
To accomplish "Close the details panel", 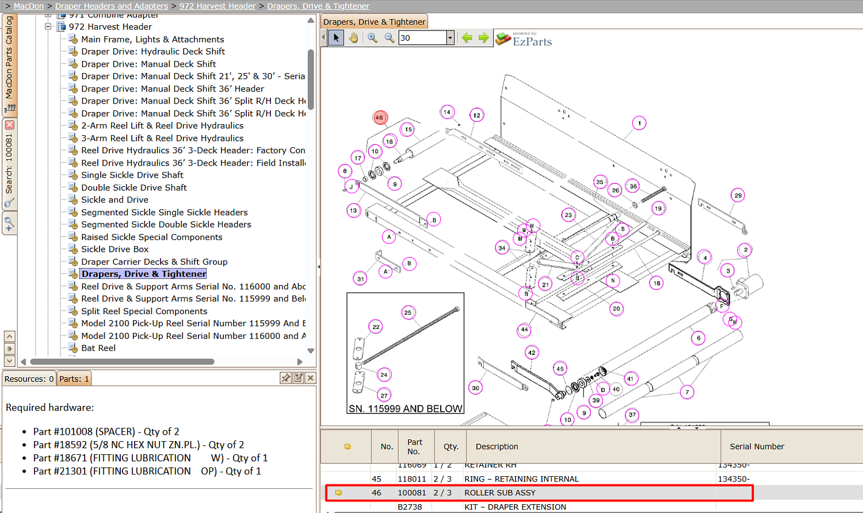I will (311, 378).
